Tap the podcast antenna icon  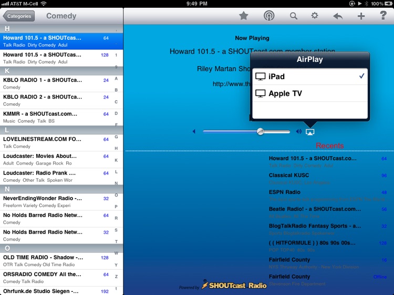pyautogui.click(x=269, y=16)
